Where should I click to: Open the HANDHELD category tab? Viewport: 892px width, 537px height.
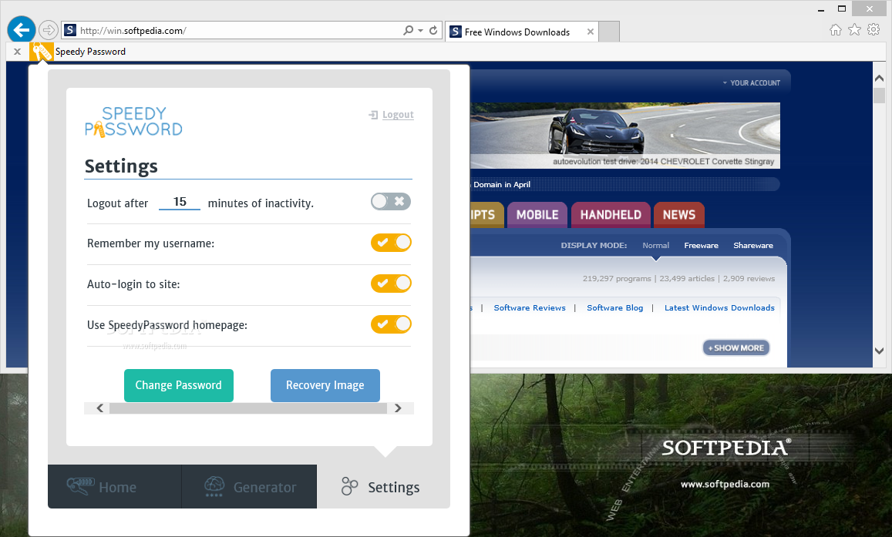[x=611, y=215]
